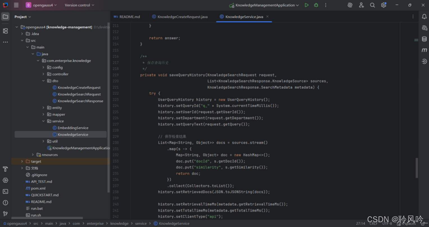Open editor tabs options menu
429x227 pixels.
[413, 17]
